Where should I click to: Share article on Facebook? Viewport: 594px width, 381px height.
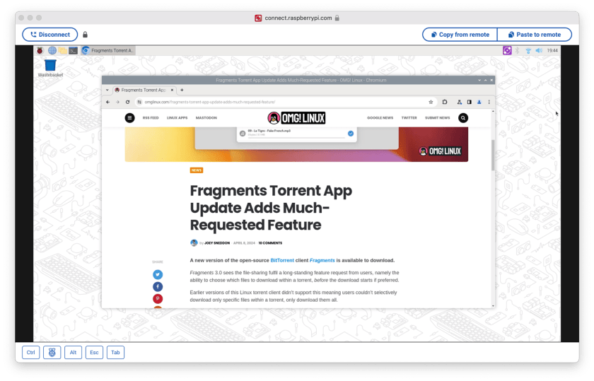[158, 287]
